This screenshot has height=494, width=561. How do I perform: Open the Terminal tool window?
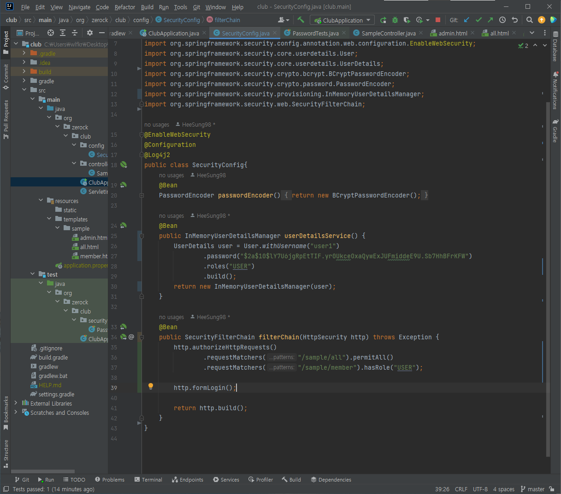pyautogui.click(x=148, y=480)
